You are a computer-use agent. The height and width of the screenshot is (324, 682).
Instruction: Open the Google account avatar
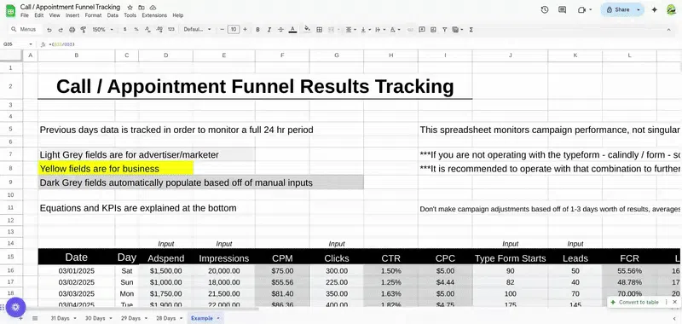[x=671, y=9]
